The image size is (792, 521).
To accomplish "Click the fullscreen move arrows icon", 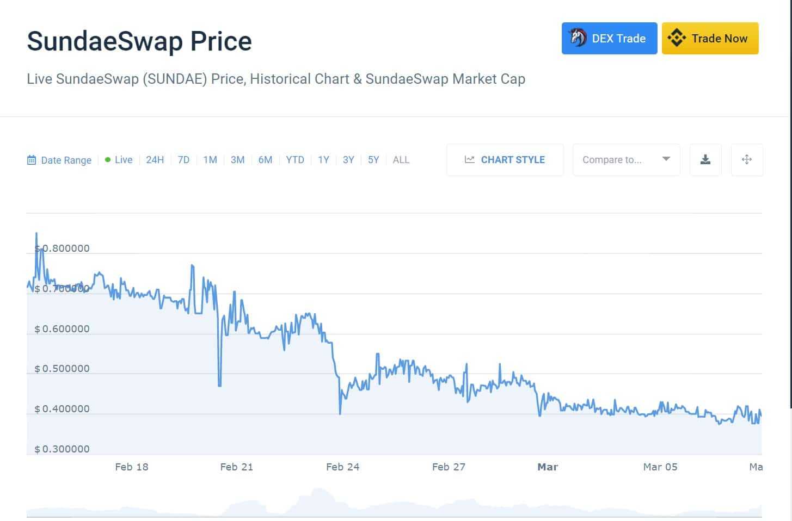I will (746, 160).
